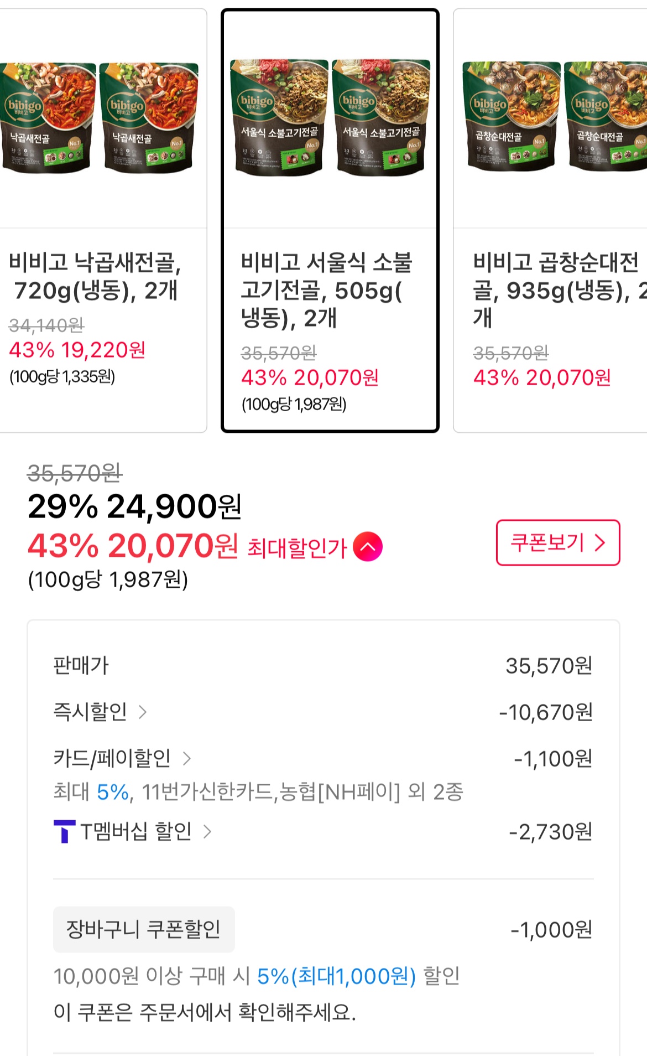Image resolution: width=647 pixels, height=1056 pixels.
Task: Tap the 즉시할인 label
Action: tap(90, 712)
